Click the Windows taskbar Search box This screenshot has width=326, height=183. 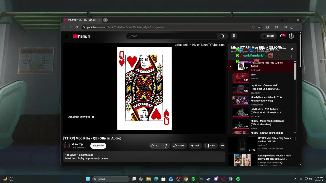(111, 179)
